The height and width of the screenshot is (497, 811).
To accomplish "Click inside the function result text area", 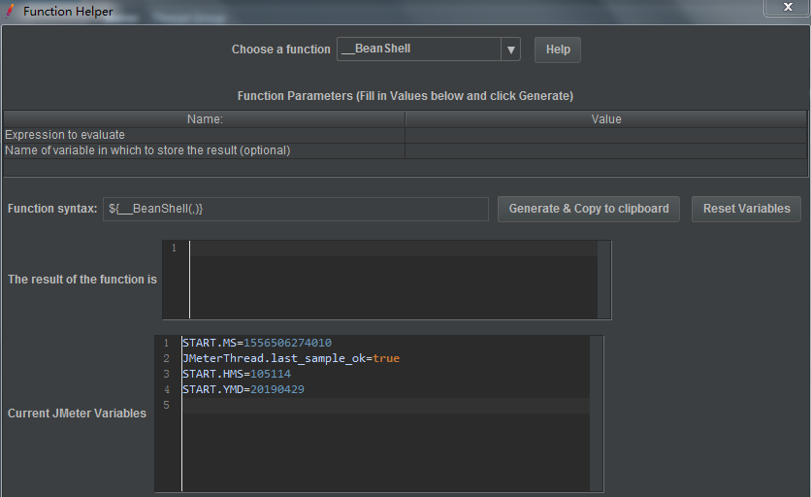I will coord(393,280).
